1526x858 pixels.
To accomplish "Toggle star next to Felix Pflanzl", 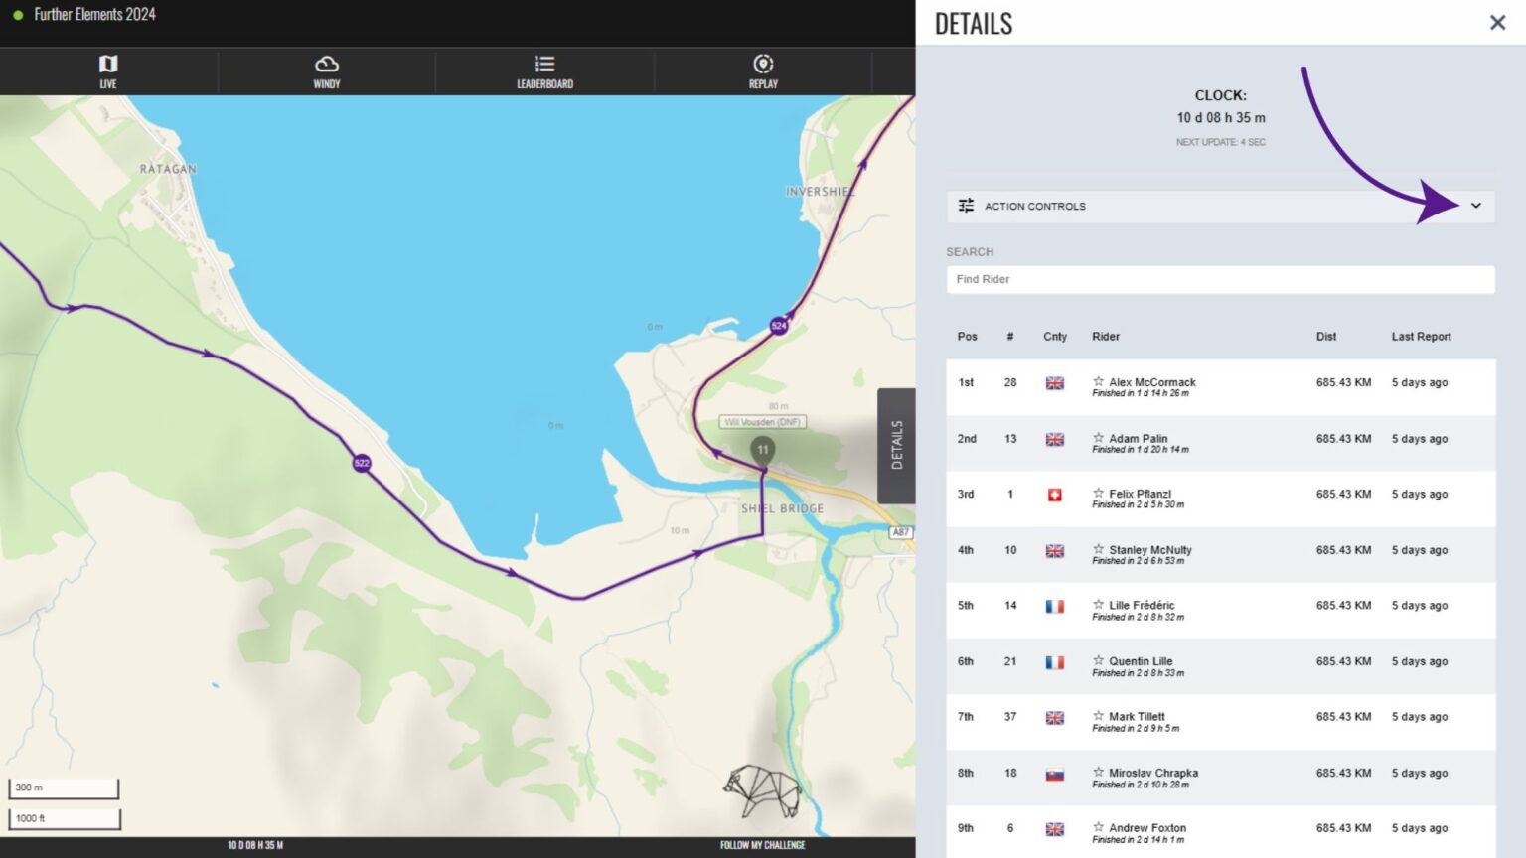I will 1098,493.
